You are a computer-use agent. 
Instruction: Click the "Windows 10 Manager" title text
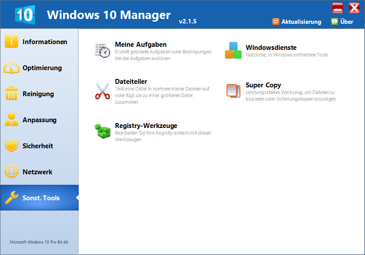click(x=109, y=15)
